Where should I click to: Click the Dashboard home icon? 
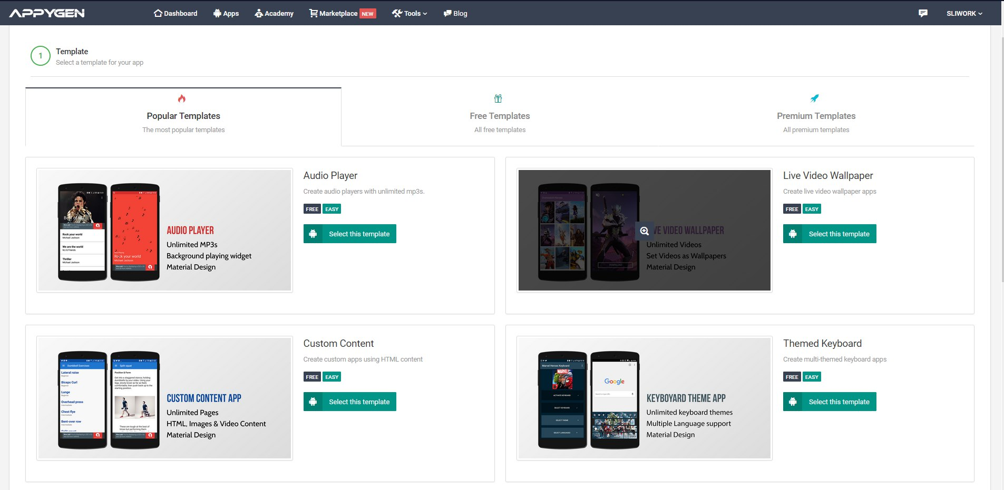[158, 13]
